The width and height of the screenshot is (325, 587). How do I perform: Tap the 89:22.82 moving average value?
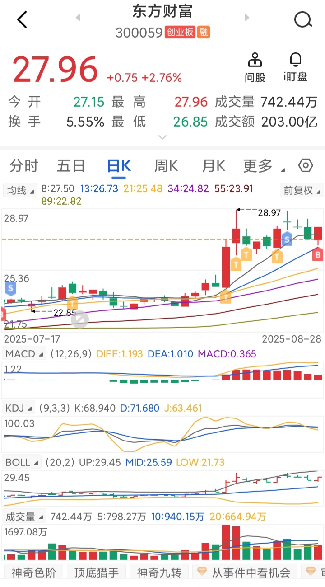(x=61, y=201)
